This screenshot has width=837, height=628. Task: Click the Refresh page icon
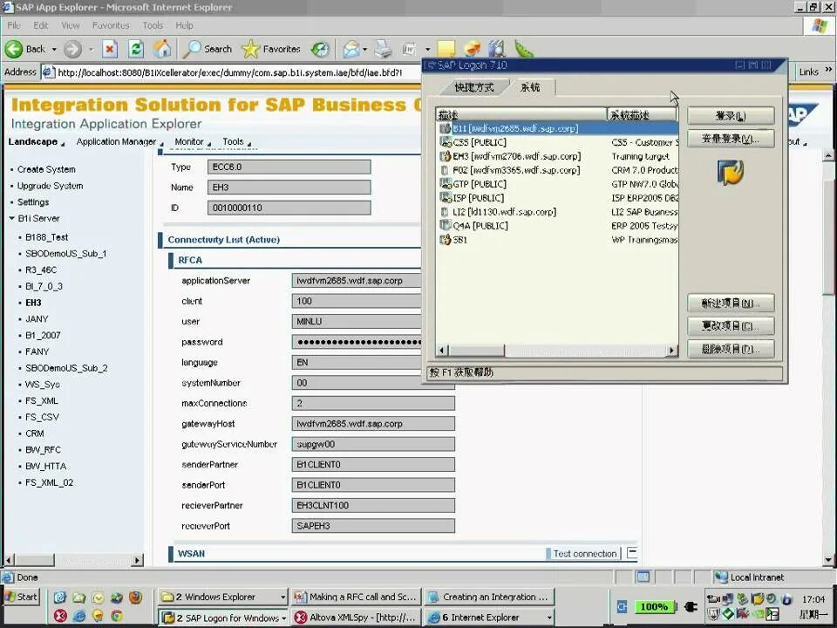136,49
